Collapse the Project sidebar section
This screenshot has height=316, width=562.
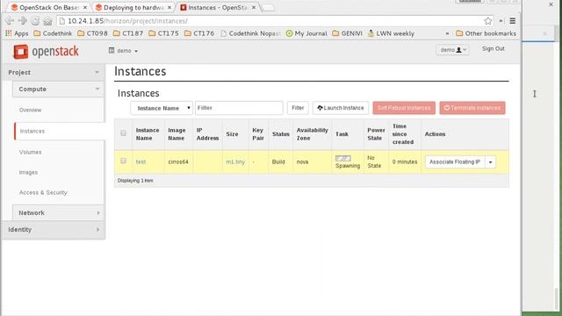point(54,72)
